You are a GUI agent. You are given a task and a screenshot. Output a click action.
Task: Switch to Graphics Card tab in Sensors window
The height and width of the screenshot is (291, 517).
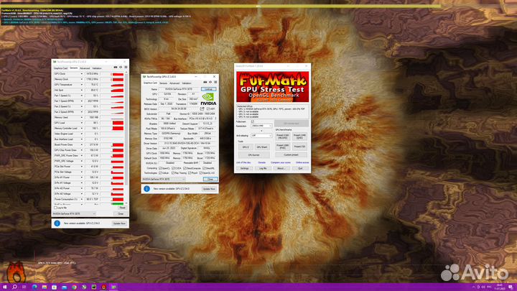click(x=60, y=68)
